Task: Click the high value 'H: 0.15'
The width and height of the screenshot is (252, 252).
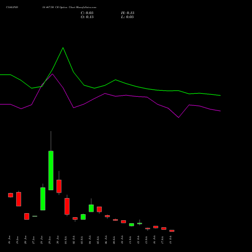Action: [x=128, y=13]
